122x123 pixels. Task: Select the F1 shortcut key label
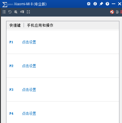[x=11, y=42]
